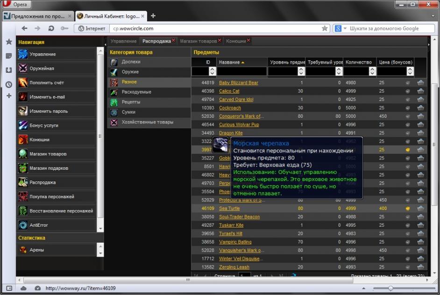Switch to the Магазин товаров tab
Viewport: 440px width, 295px height.
(x=198, y=41)
